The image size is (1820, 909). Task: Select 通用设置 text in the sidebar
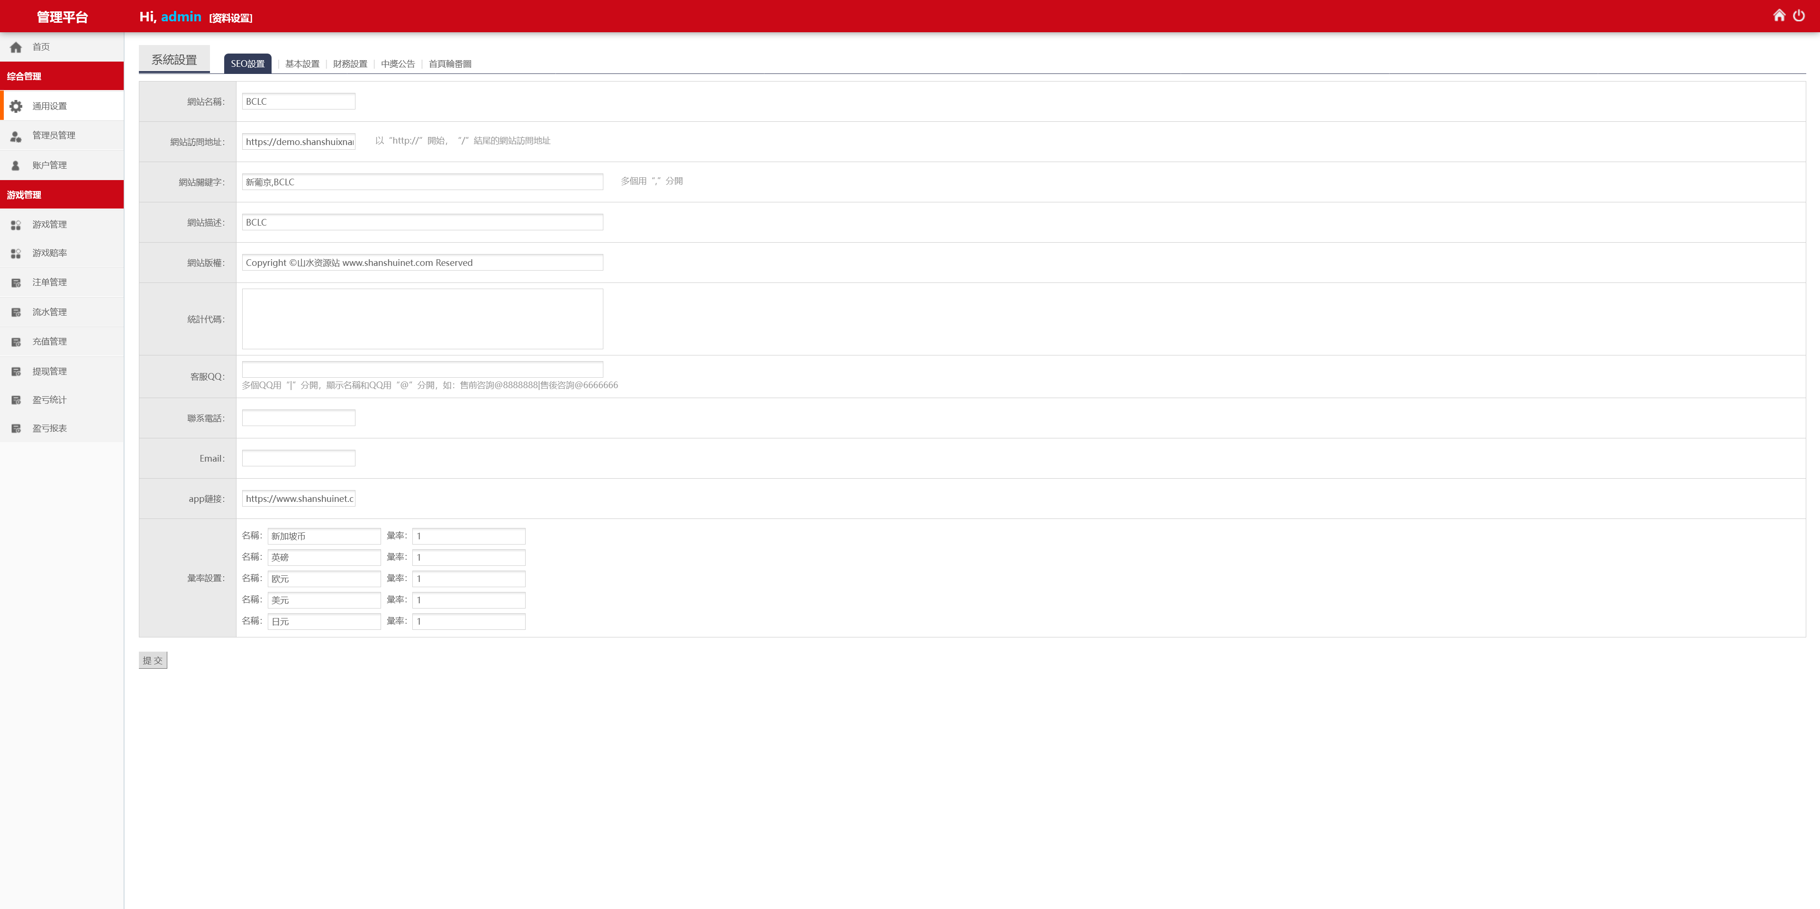(49, 106)
